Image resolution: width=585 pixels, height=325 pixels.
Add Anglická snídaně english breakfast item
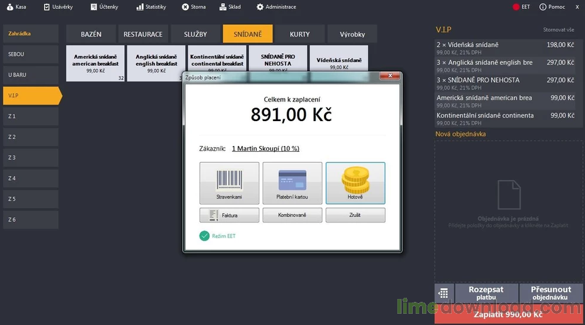[156, 63]
